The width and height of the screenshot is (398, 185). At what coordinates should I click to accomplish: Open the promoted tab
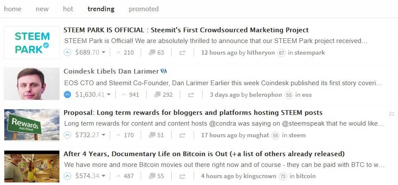click(x=144, y=9)
